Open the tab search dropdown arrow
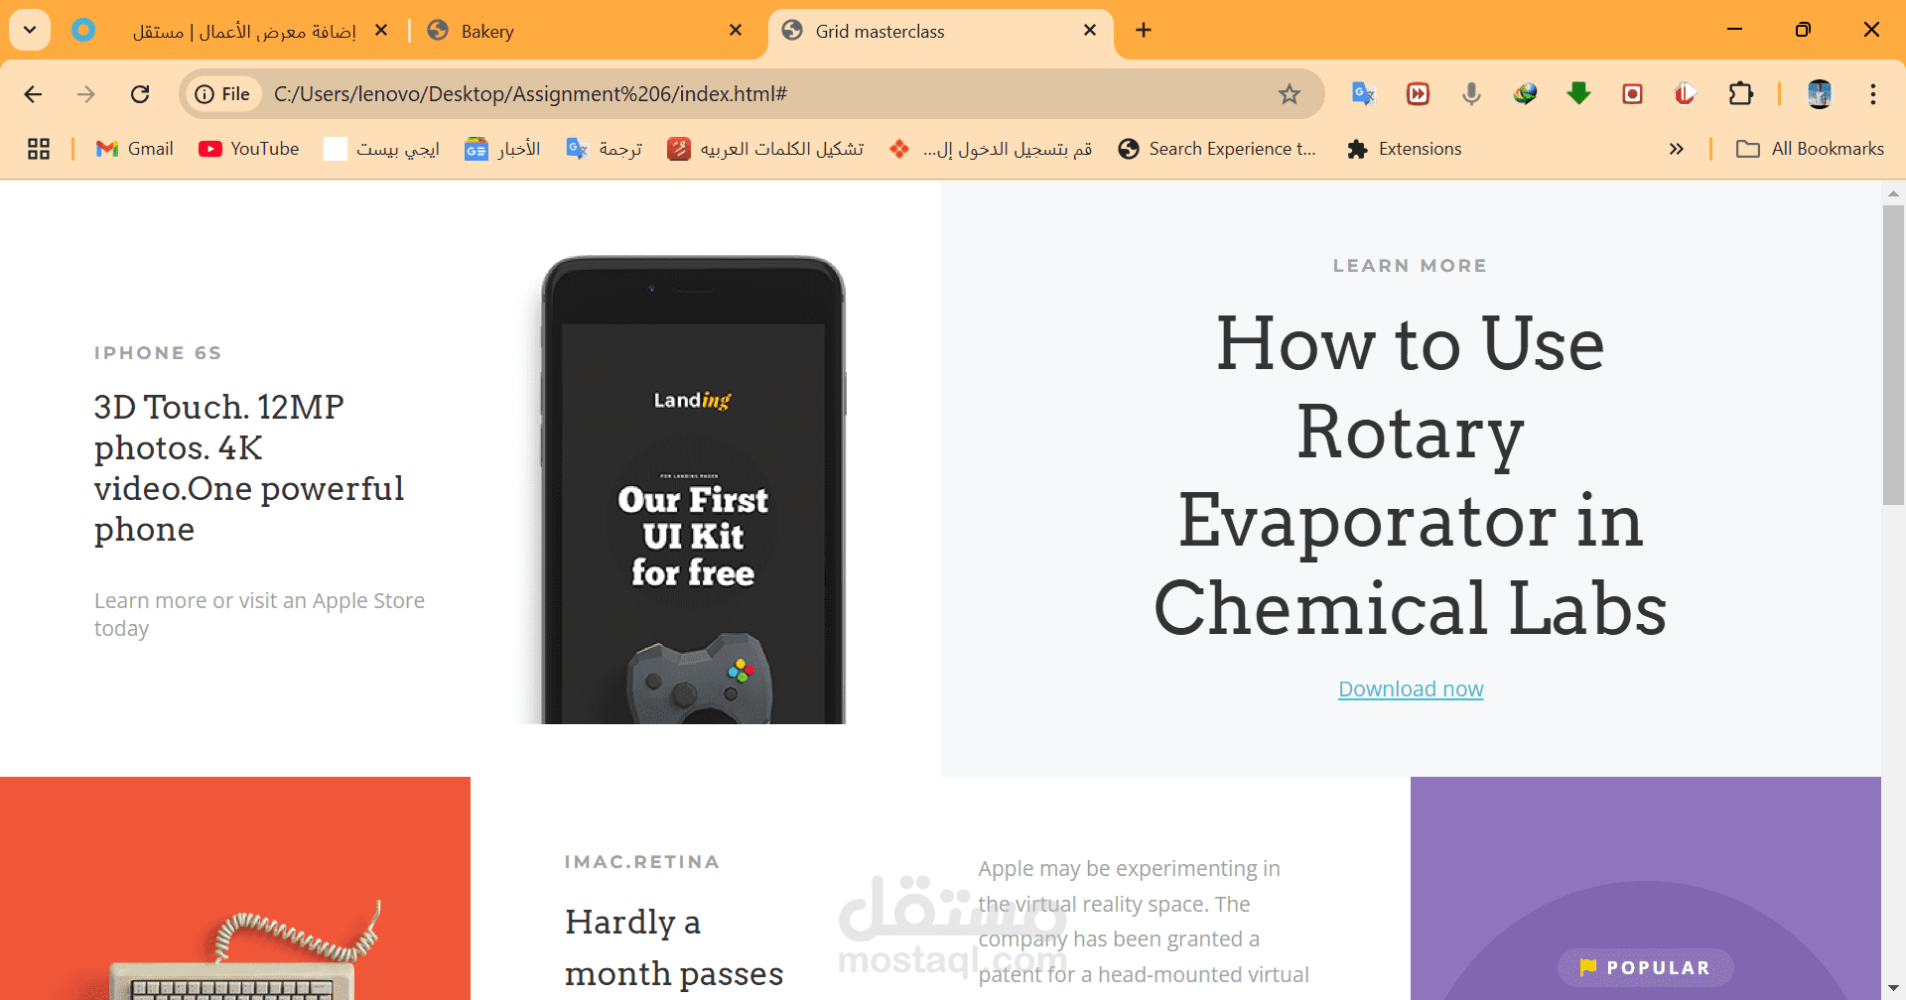The height and width of the screenshot is (1000, 1906). (30, 30)
